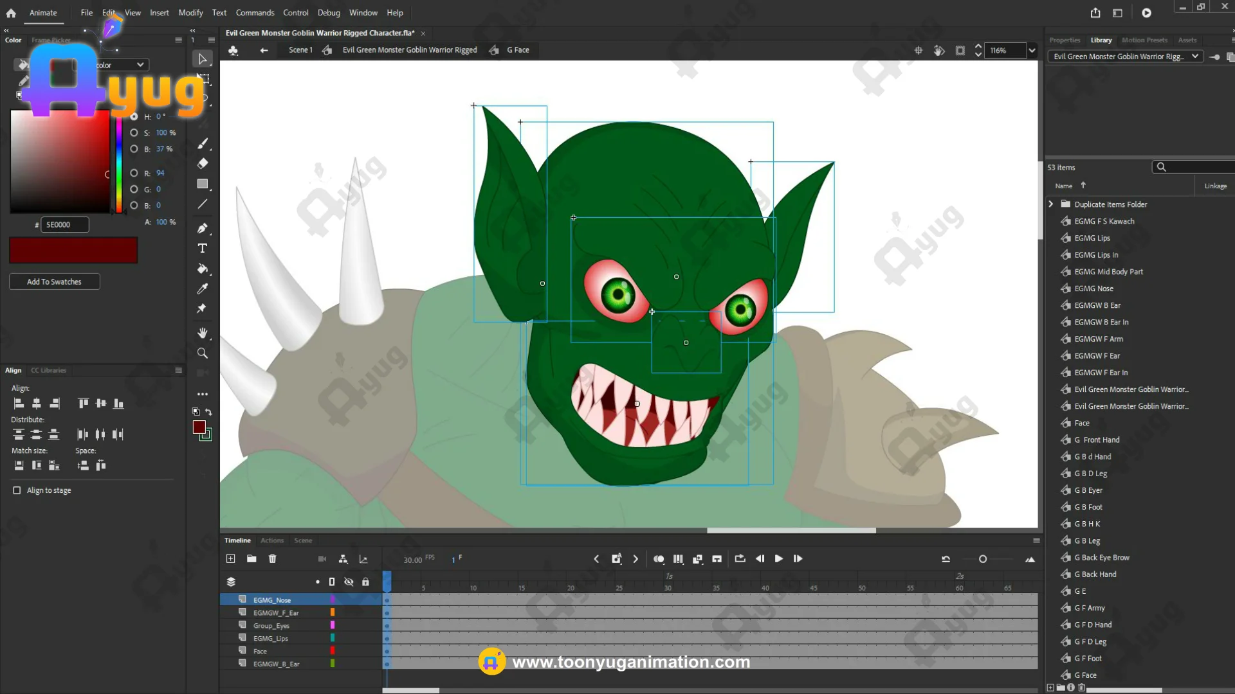Enable the Align to stage checkbox
The width and height of the screenshot is (1235, 694).
point(17,490)
